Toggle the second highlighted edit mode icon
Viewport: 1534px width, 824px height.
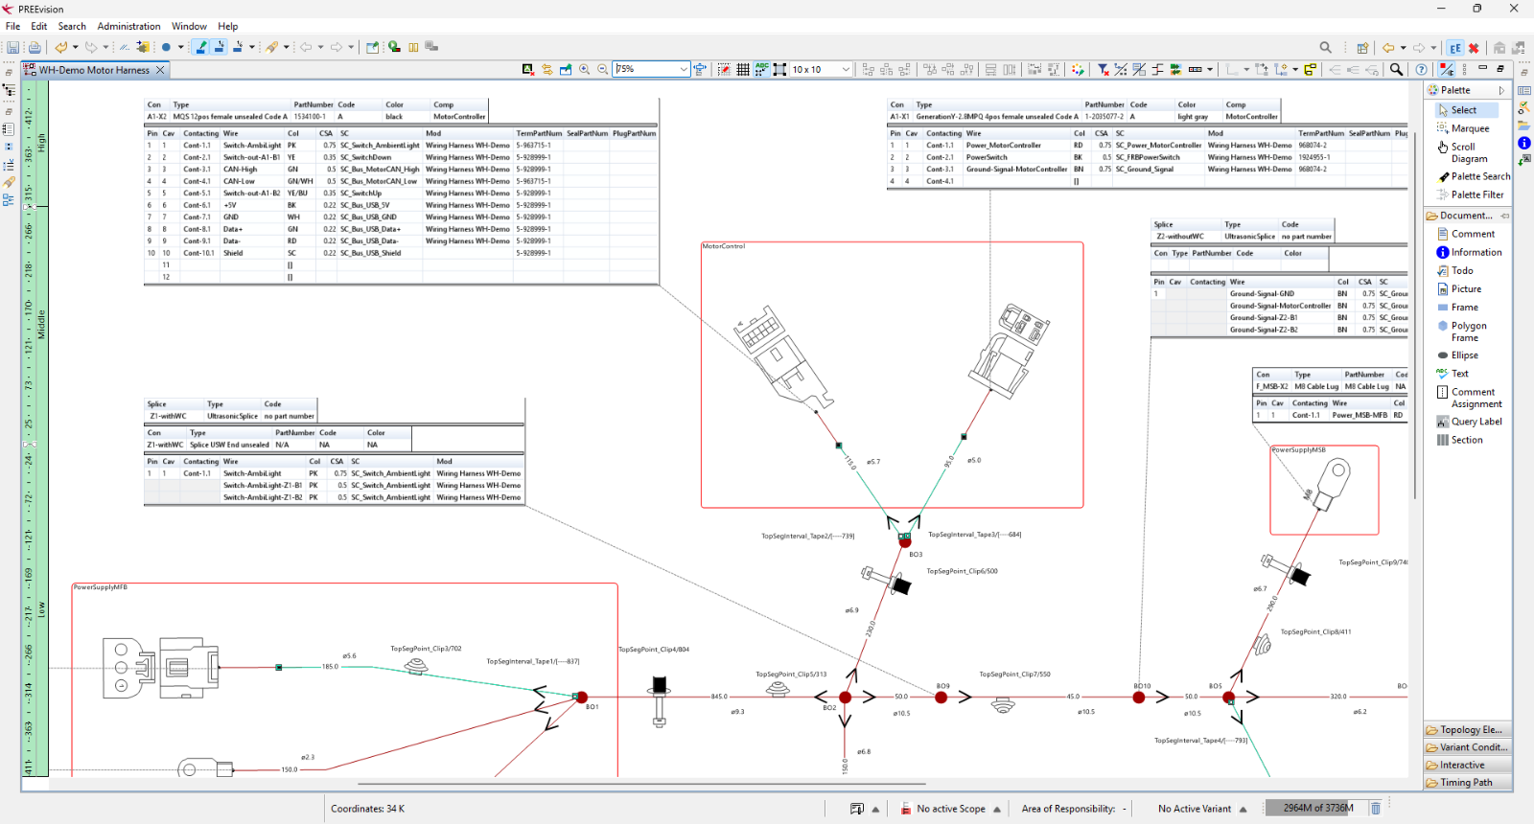[x=219, y=47]
